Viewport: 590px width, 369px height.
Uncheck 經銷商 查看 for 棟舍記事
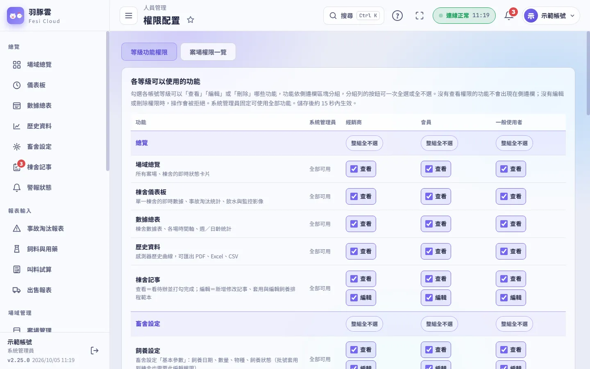(354, 279)
